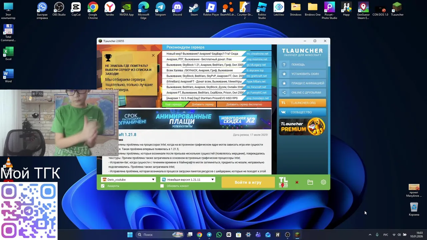Click taskbar Поиск search box
Screen dimensions: 427x240
[x=160, y=235]
